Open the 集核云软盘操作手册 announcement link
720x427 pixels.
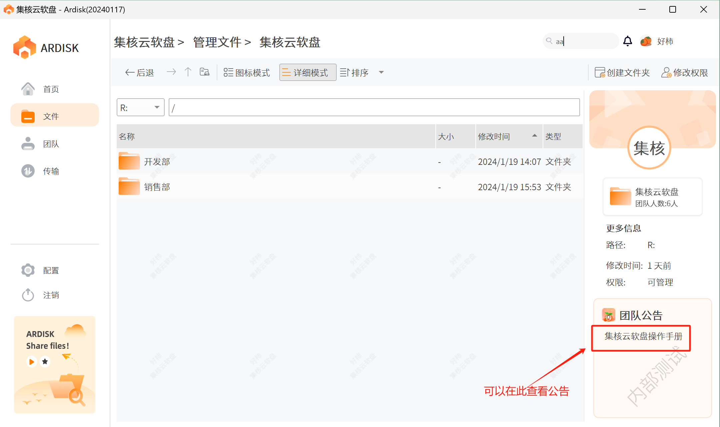(x=643, y=336)
